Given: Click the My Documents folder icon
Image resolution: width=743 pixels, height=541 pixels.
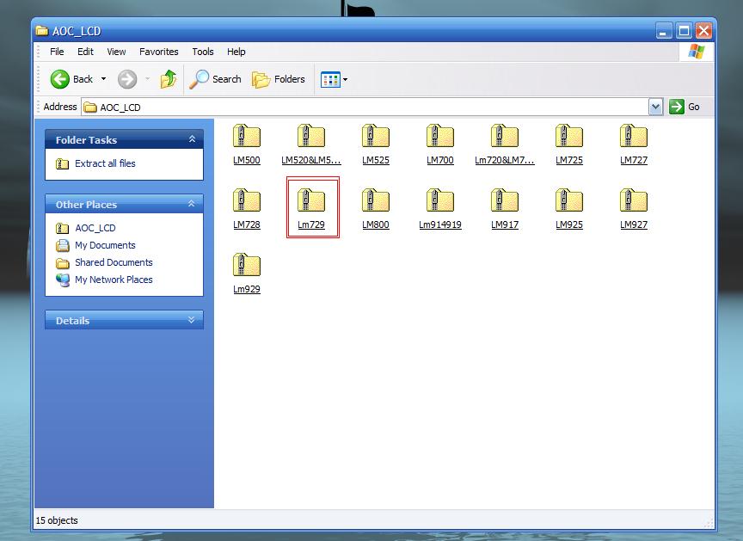Looking at the screenshot, I should pyautogui.click(x=62, y=245).
